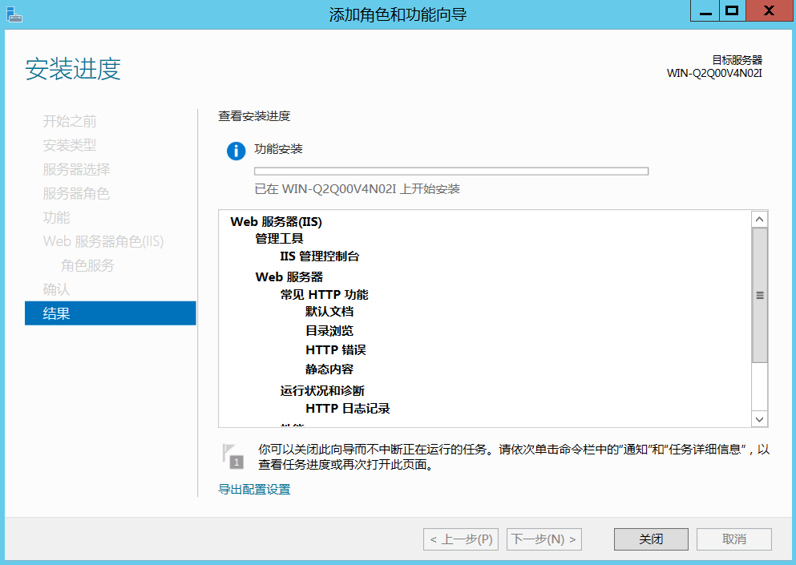This screenshot has height=565, width=796.
Task: Click the Web 服务器(IIS) entry in the list
Action: click(277, 222)
